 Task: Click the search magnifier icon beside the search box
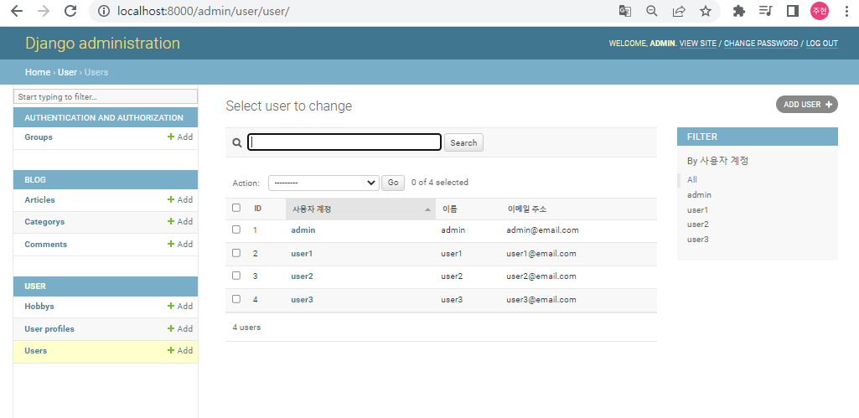[237, 143]
